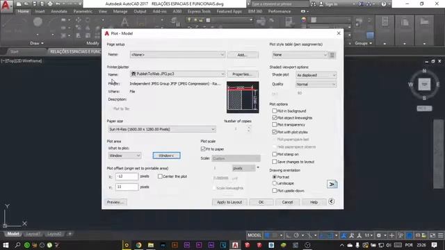Click the Add... page setup button
The width and height of the screenshot is (445, 250).
click(243, 55)
